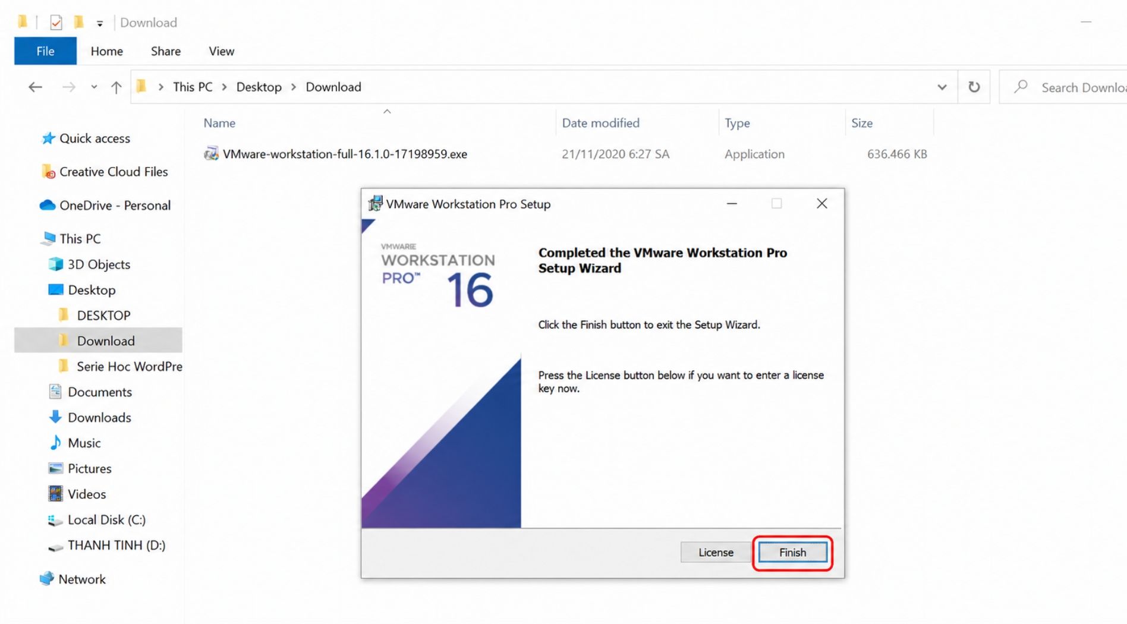The height and width of the screenshot is (624, 1127).
Task: Close the VMware Workstation Pro Setup dialog
Action: point(822,204)
